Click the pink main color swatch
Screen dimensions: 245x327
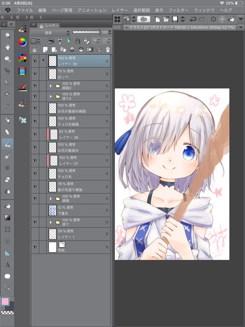pyautogui.click(x=5, y=302)
